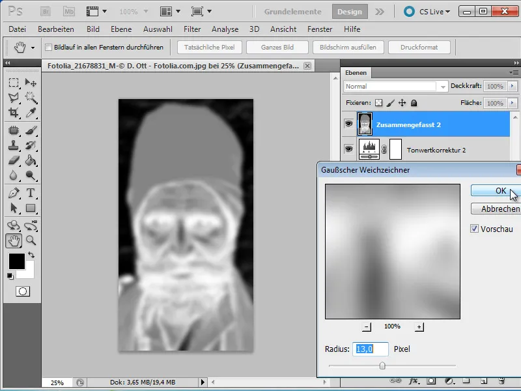Click the Magic Wand tool
Screen dimensions: 521x391
coord(31,97)
